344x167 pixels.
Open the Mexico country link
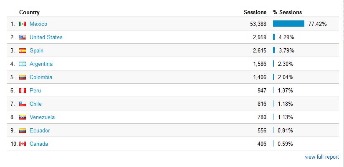tap(38, 24)
